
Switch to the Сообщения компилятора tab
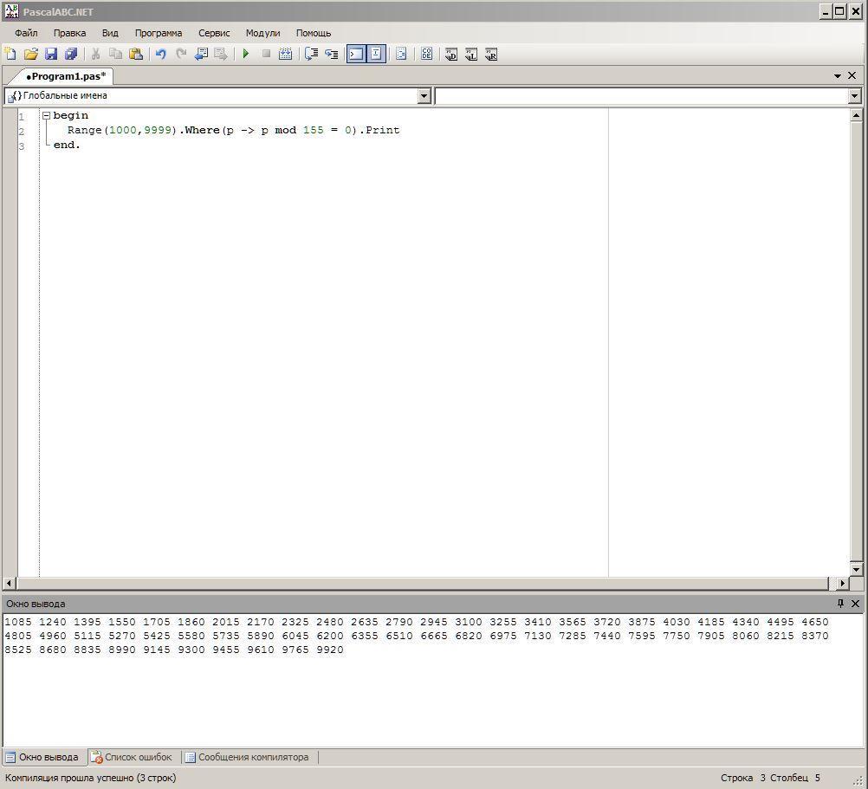tap(248, 758)
